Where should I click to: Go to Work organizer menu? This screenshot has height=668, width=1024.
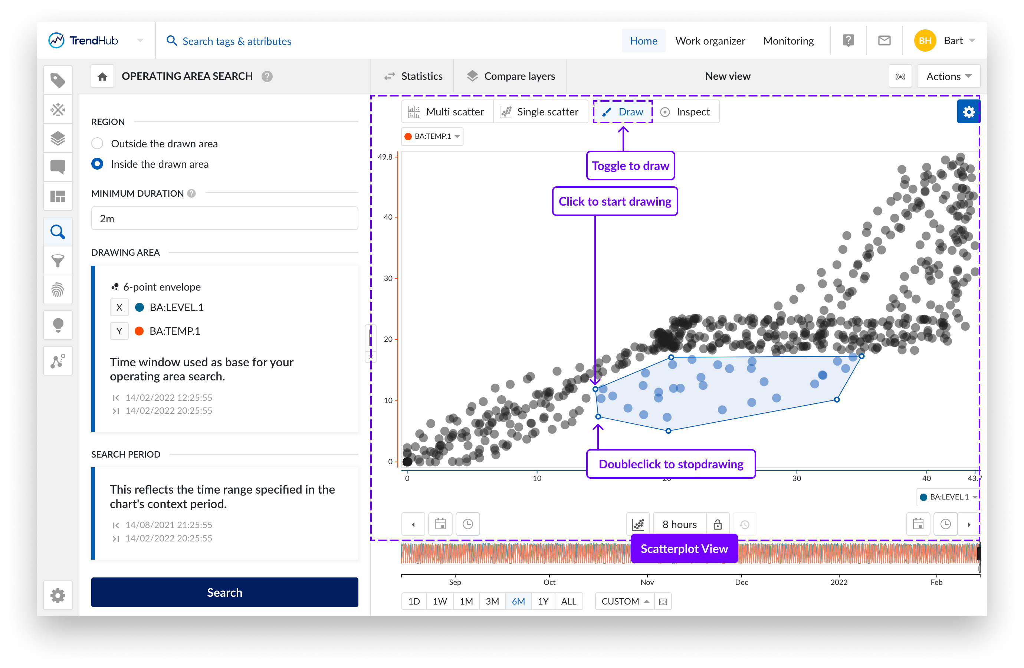tap(710, 41)
